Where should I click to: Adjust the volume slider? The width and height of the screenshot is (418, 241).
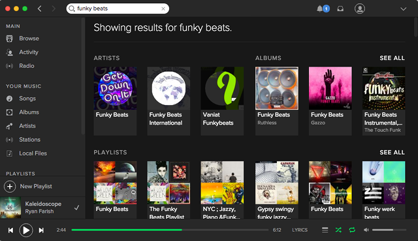[x=389, y=230]
